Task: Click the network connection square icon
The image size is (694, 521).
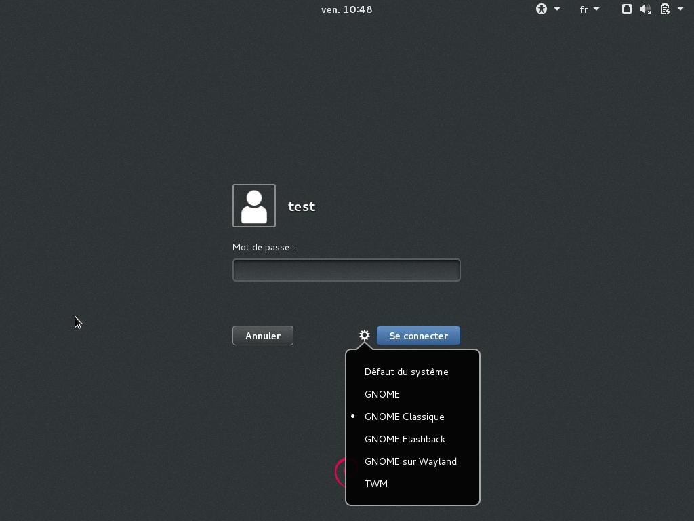Action: [x=627, y=9]
